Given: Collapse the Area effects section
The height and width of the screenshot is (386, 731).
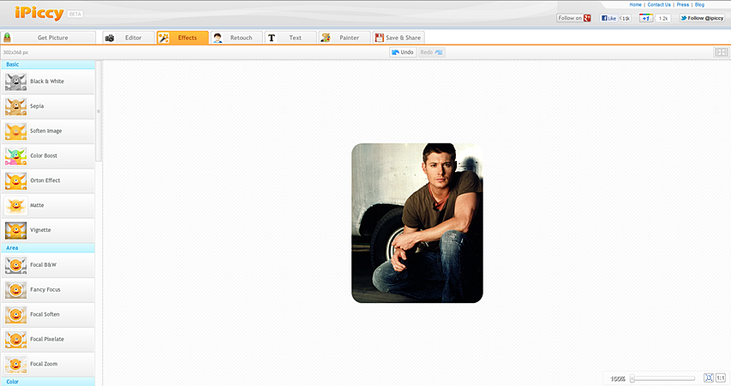Looking at the screenshot, I should 48,247.
